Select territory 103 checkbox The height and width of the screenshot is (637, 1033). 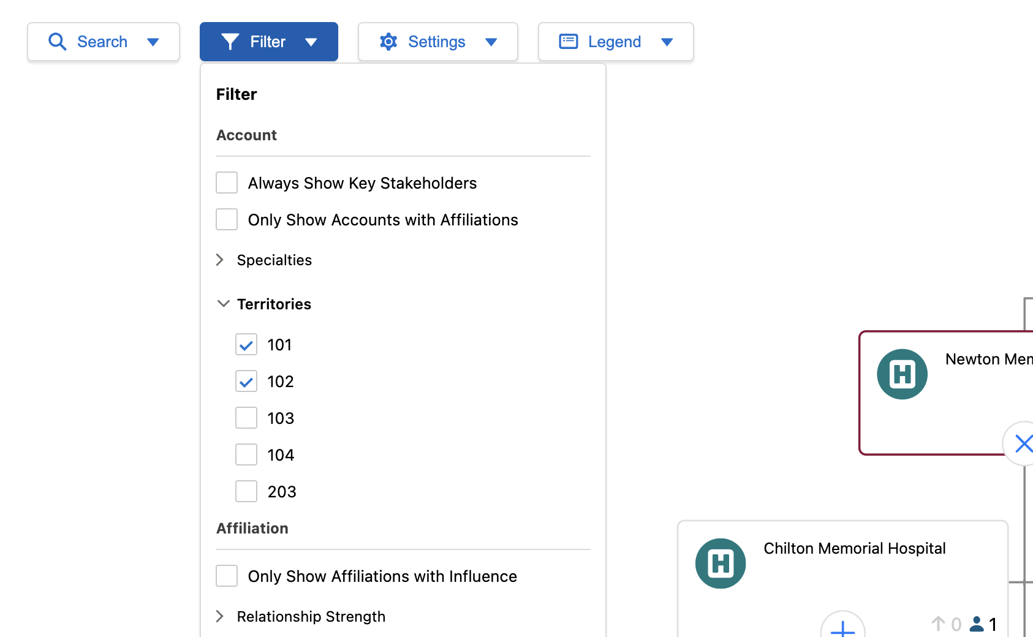point(246,418)
